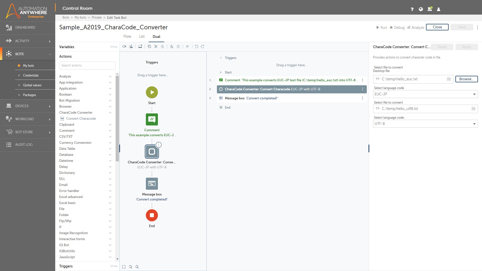482x271 pixels.
Task: Click the Close button
Action: point(437,27)
